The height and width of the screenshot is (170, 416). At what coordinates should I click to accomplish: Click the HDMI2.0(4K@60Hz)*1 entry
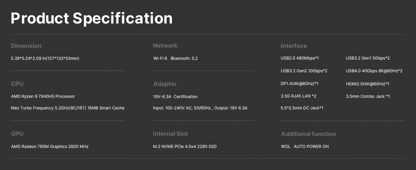coord(367,84)
